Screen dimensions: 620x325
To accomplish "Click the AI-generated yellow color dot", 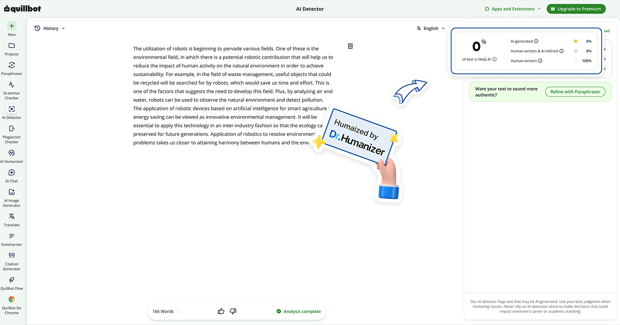I will click(x=575, y=42).
